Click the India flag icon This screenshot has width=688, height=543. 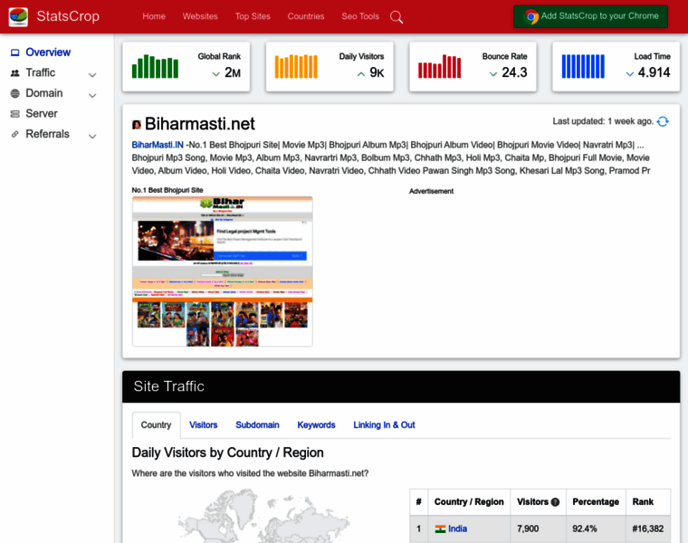pos(440,529)
